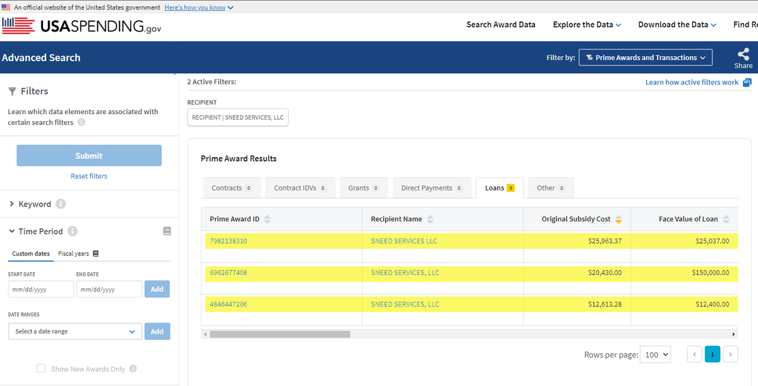Click info icon beside search filters text
The width and height of the screenshot is (758, 386).
(x=81, y=122)
